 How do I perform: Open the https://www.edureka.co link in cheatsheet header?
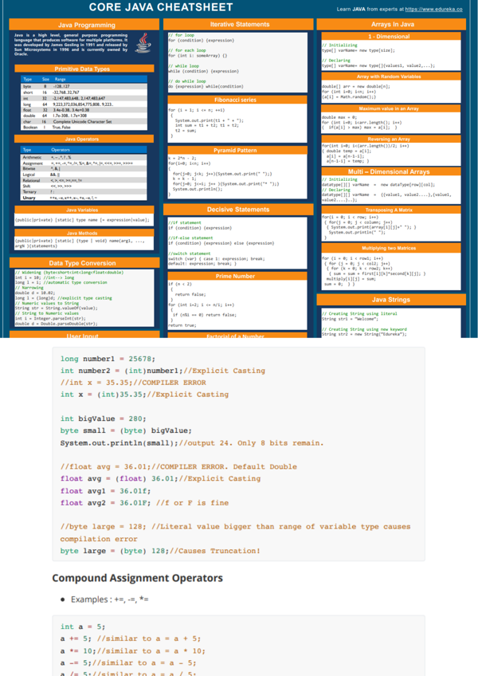point(433,9)
